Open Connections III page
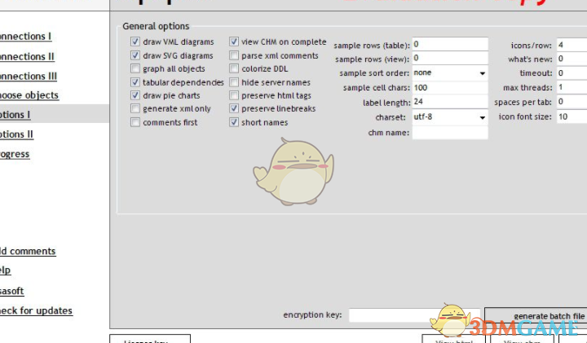 [29, 76]
